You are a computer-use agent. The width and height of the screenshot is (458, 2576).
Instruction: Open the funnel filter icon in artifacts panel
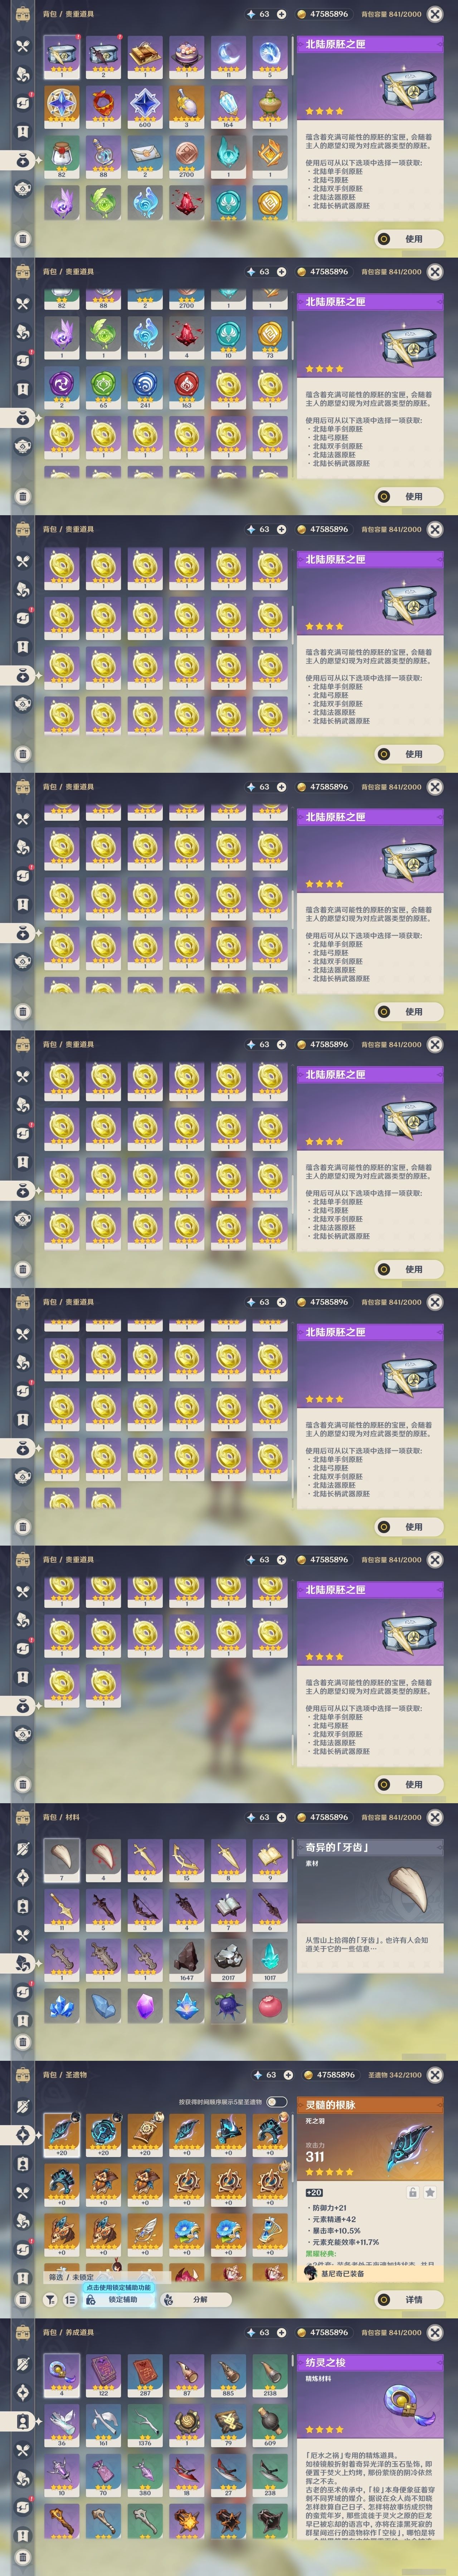[x=50, y=2299]
